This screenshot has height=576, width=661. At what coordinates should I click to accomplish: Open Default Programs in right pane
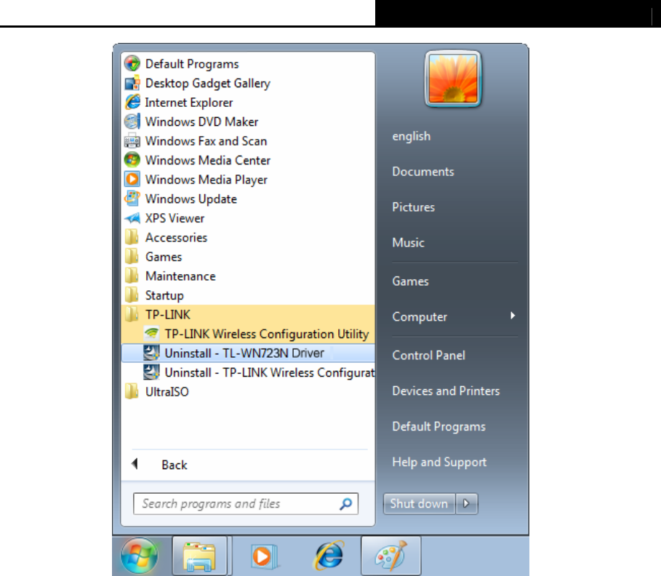click(x=438, y=426)
